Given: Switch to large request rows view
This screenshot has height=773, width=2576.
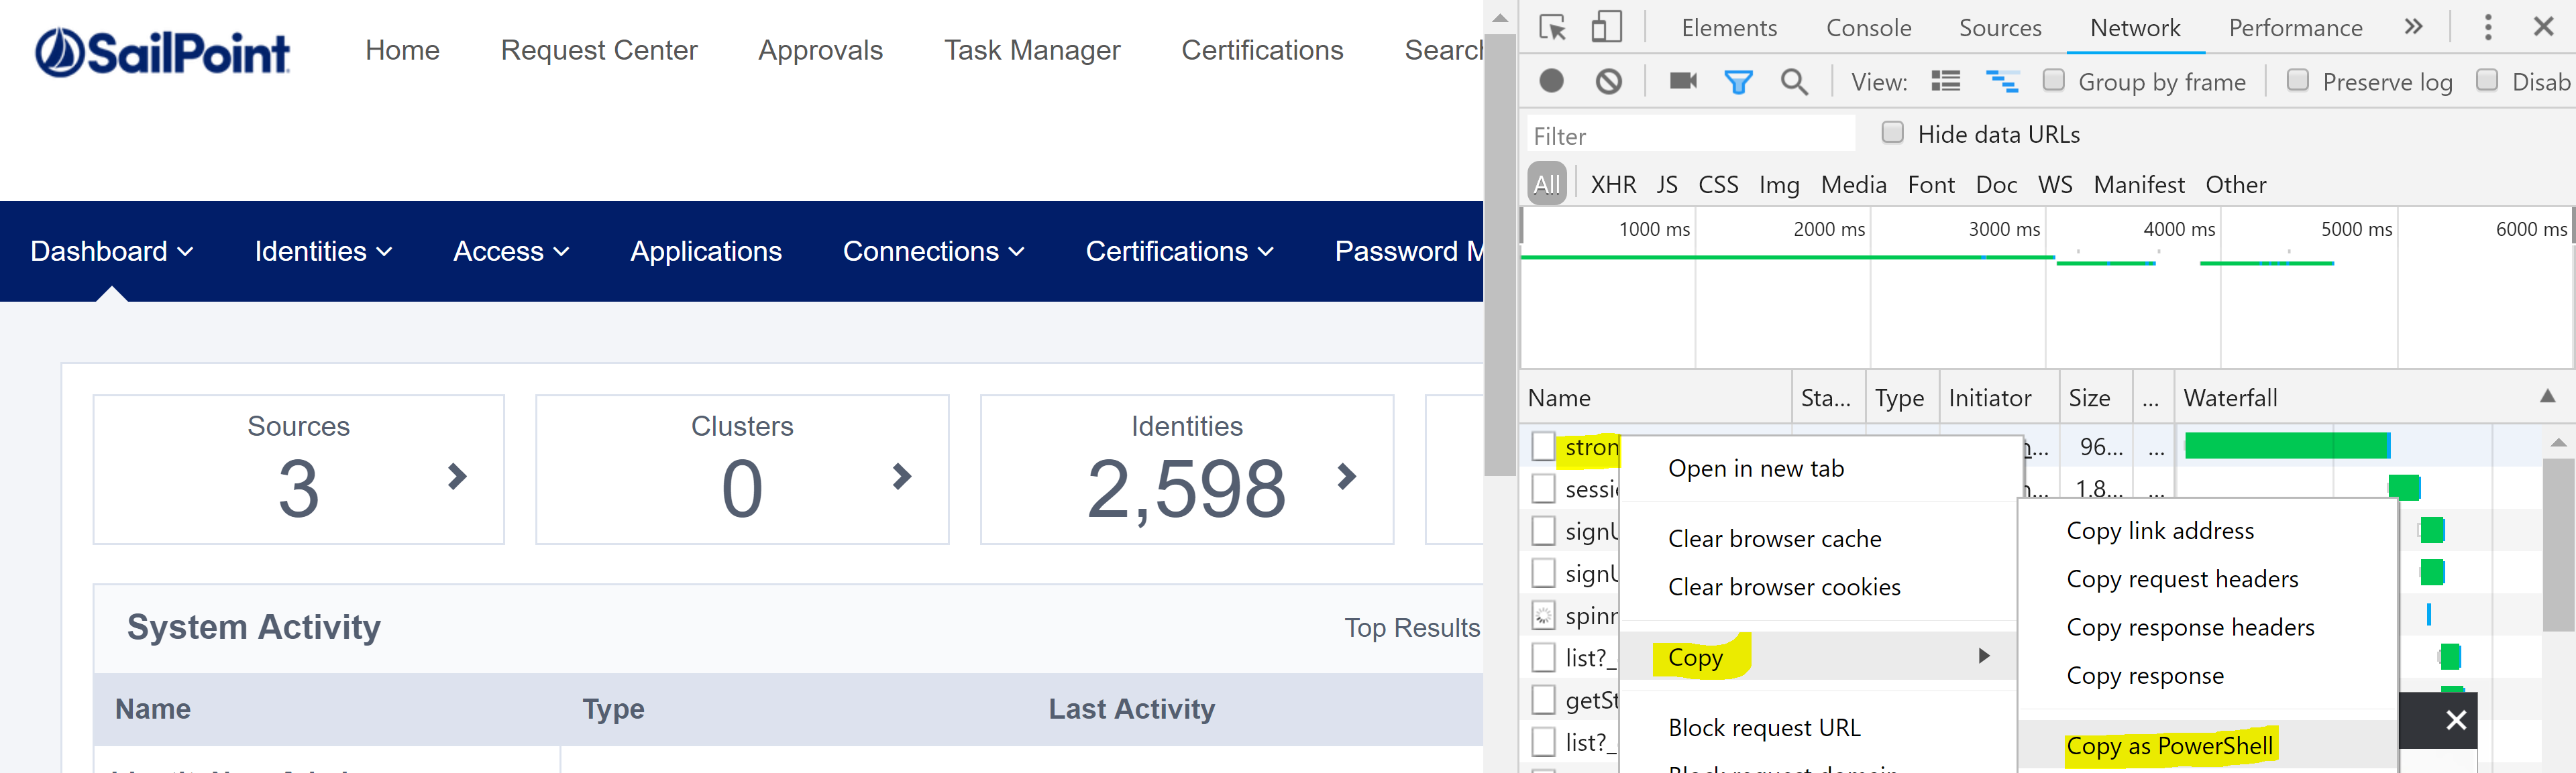Looking at the screenshot, I should [1945, 81].
